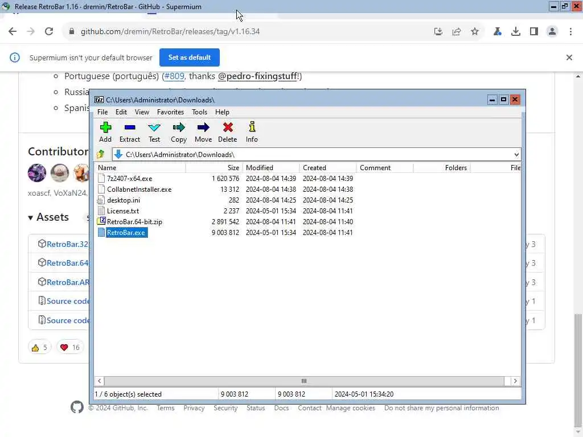Viewport: 583px width, 437px height.
Task: Sort files by the Size column header
Action: (x=214, y=168)
